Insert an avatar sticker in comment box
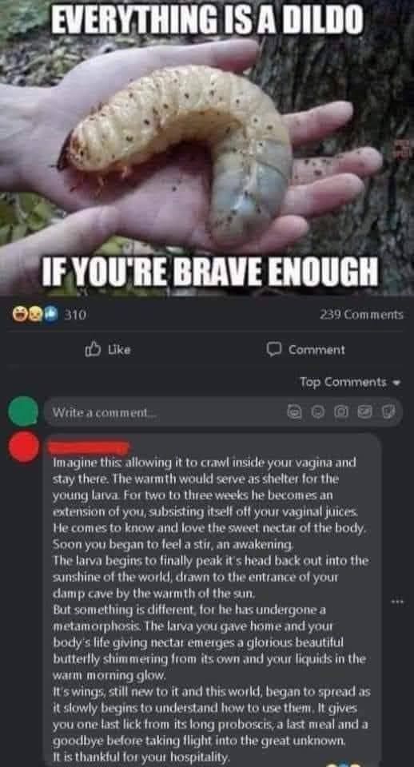Viewport: 414px width, 767px height. point(293,412)
